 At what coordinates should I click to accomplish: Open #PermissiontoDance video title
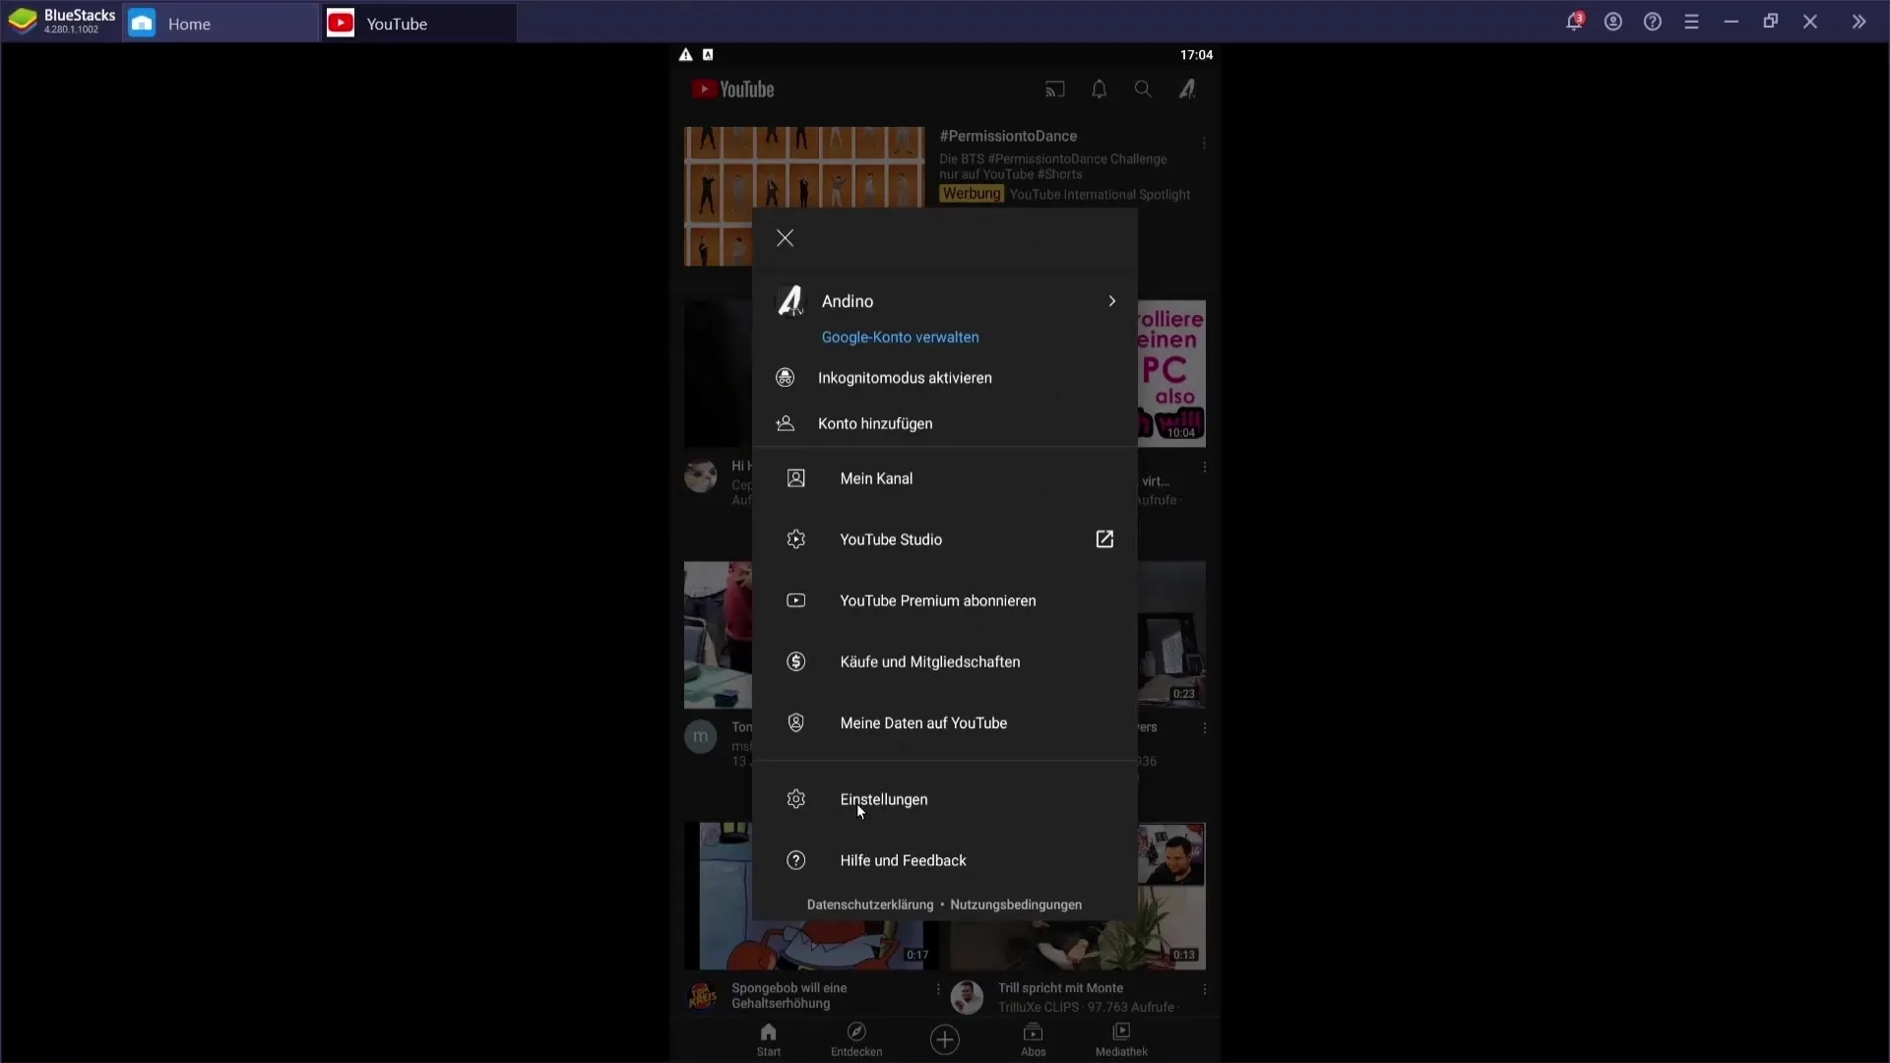[1008, 136]
